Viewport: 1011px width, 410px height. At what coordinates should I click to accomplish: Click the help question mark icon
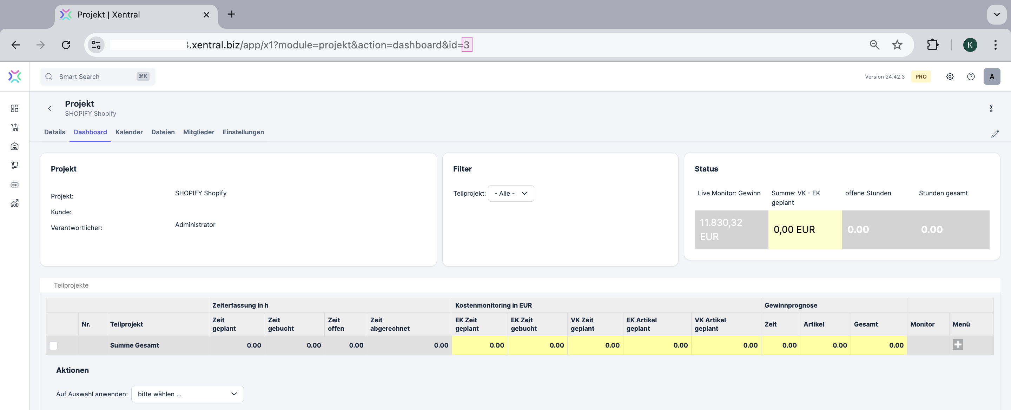(971, 76)
